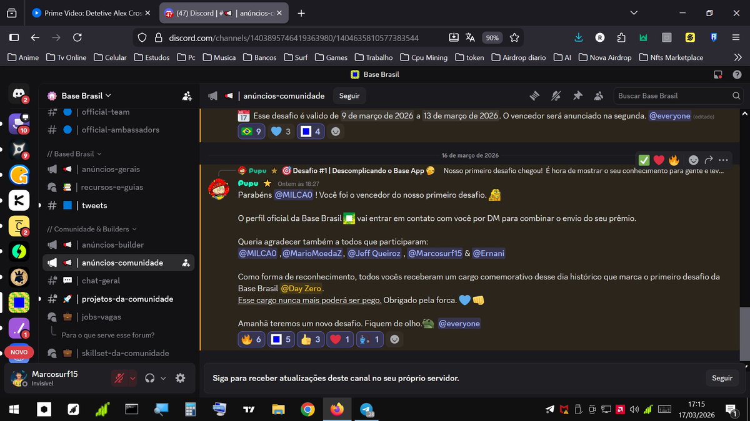Add check mark quick reaction to message
This screenshot has width=750, height=421.
[644, 160]
